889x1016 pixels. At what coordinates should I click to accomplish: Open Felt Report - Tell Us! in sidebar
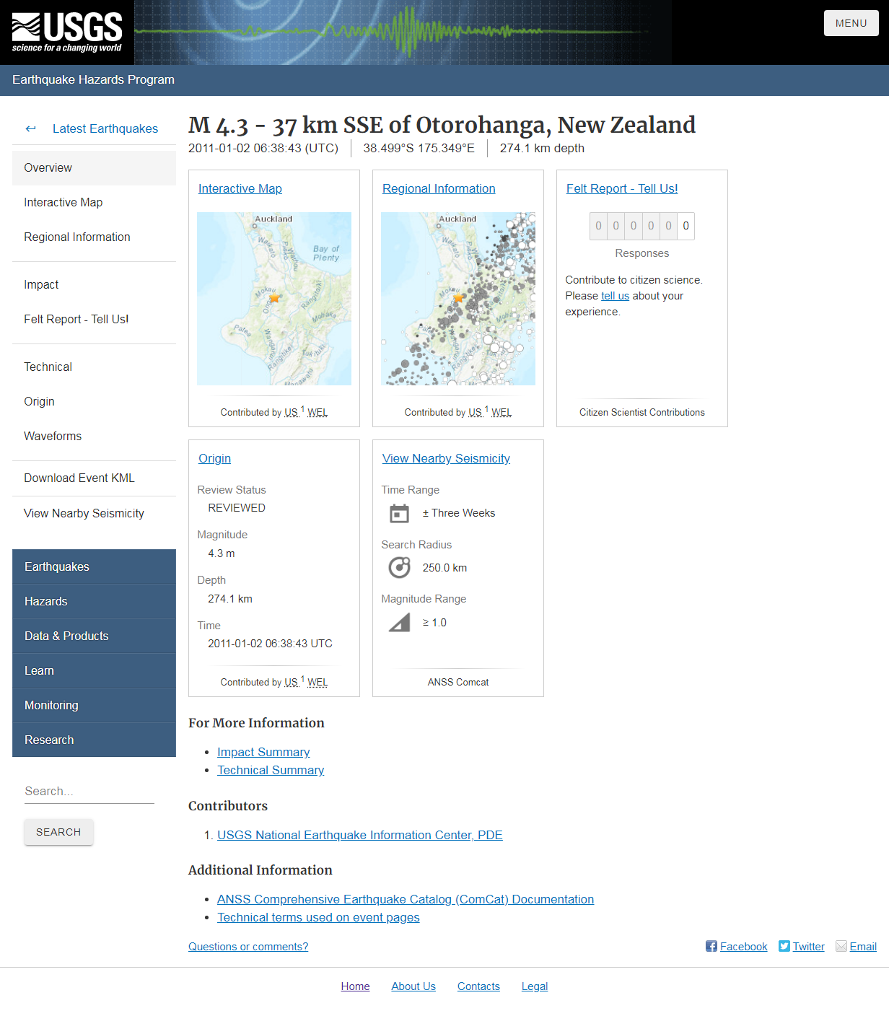pyautogui.click(x=94, y=320)
